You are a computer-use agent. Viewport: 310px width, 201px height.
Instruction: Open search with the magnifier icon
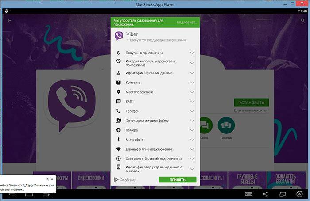[x=302, y=20]
